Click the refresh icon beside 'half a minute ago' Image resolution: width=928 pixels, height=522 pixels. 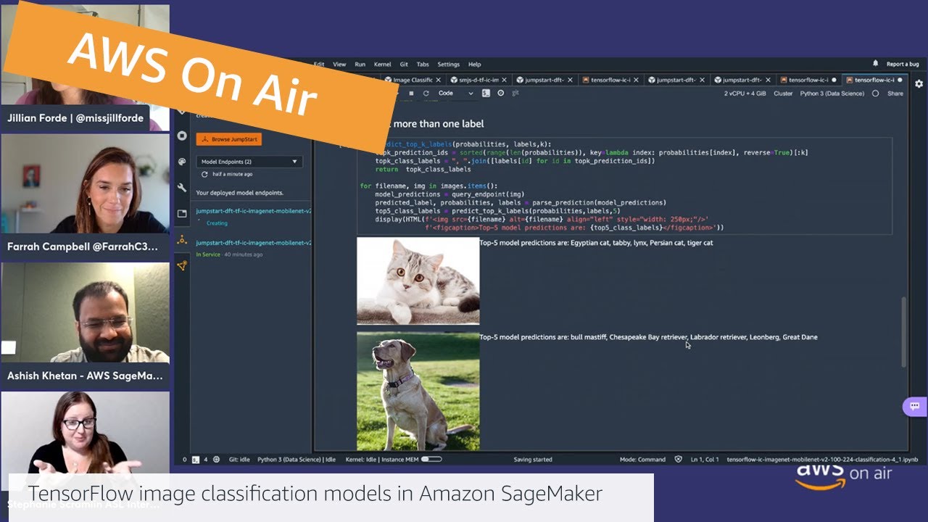pos(204,175)
